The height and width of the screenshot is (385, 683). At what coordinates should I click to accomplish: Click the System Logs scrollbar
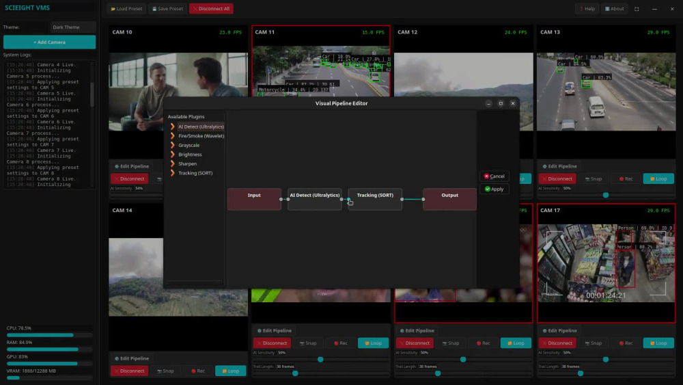coord(92,94)
